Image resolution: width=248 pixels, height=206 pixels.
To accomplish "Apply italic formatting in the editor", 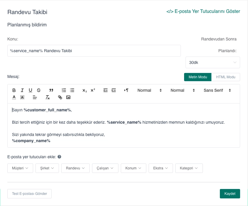I will [22, 90].
